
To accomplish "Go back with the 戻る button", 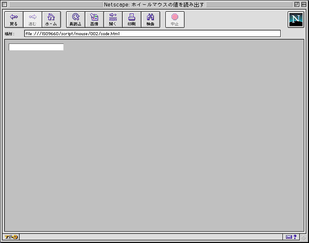I will [x=14, y=20].
